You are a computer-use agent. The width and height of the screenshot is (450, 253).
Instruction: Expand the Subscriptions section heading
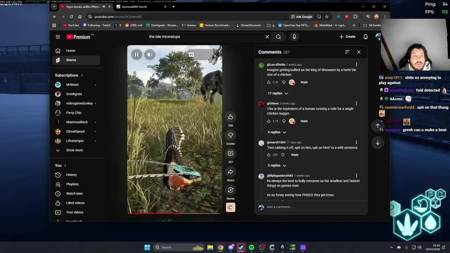(x=69, y=75)
